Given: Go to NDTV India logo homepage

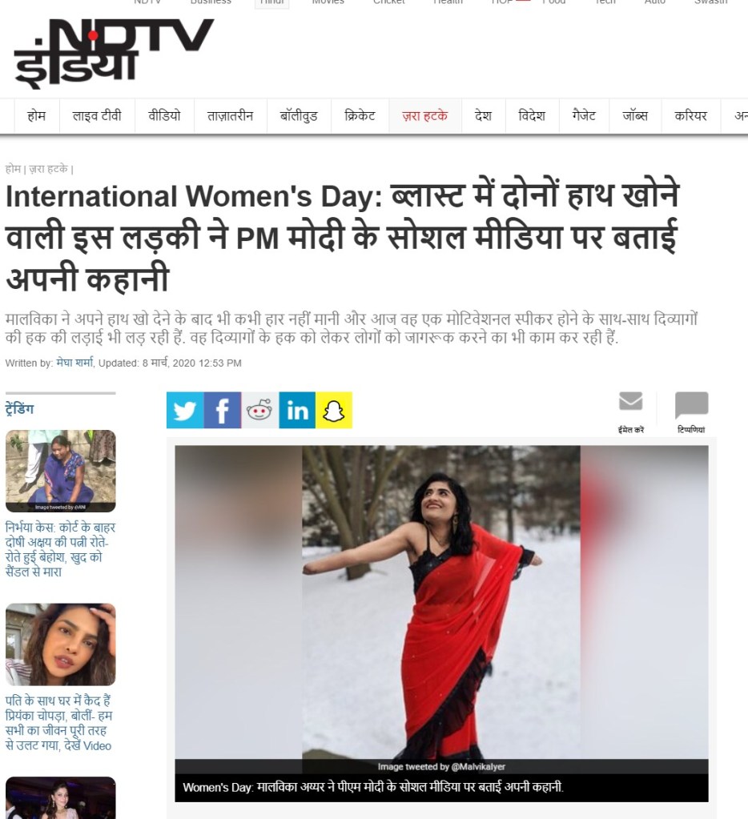Looking at the screenshot, I should pyautogui.click(x=114, y=54).
